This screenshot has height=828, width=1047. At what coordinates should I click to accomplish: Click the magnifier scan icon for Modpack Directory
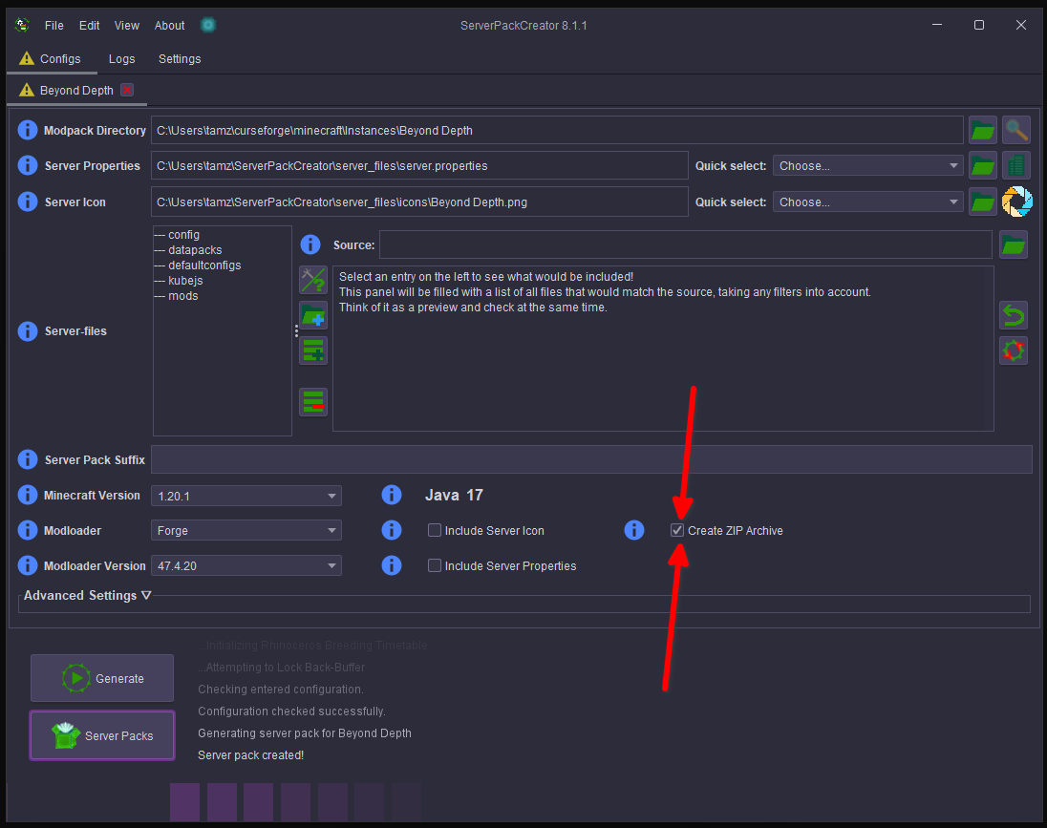pyautogui.click(x=1016, y=130)
